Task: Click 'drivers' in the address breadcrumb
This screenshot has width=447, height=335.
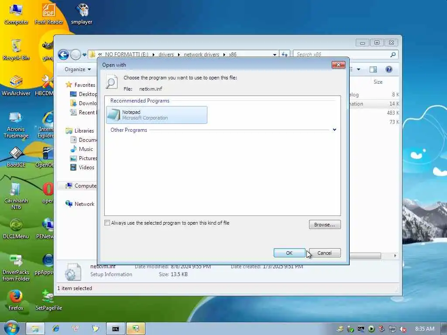Action: (166, 55)
